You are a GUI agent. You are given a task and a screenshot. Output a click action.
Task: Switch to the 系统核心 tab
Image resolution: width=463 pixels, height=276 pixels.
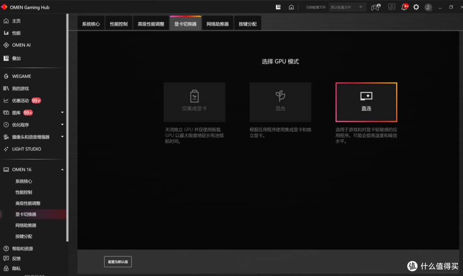(91, 24)
